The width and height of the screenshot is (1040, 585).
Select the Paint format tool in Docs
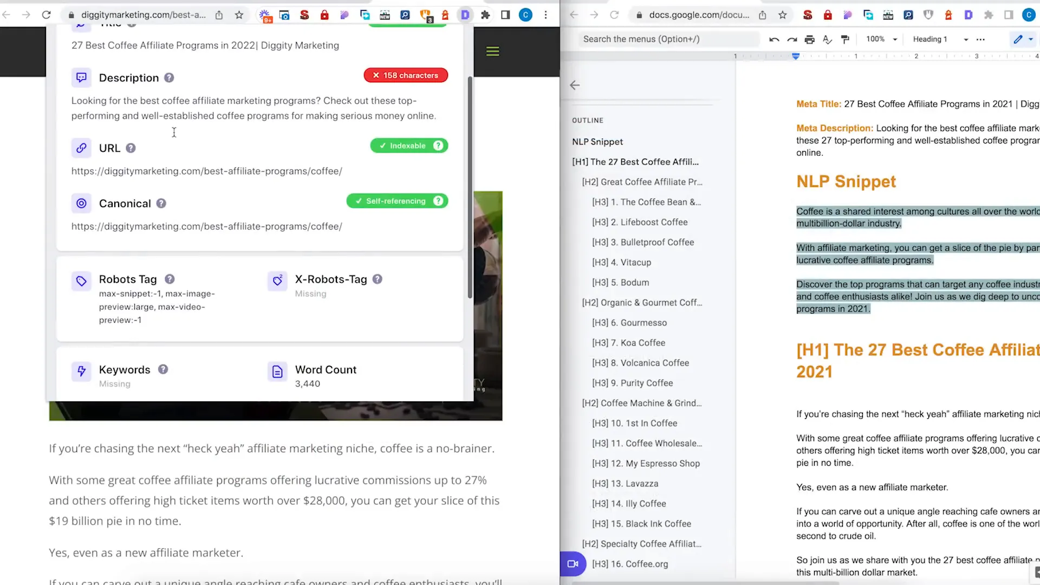845,39
